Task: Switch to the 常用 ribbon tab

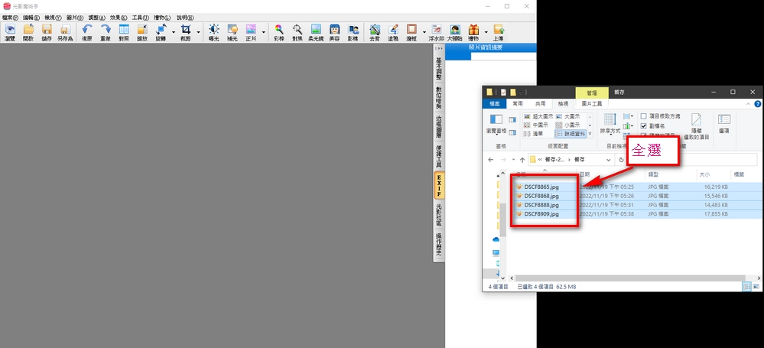Action: (518, 103)
